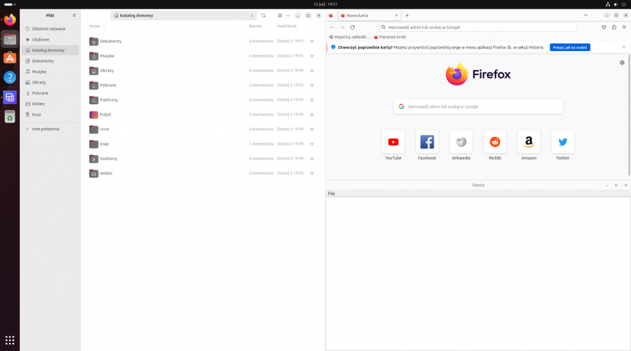This screenshot has width=631, height=351.
Task: Open the Pocket save icon in Firefox
Action: click(604, 27)
